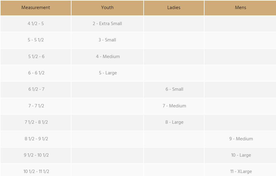Select the 7 - Medium ladies size
Screen dimensions: 276x176
(x=174, y=106)
